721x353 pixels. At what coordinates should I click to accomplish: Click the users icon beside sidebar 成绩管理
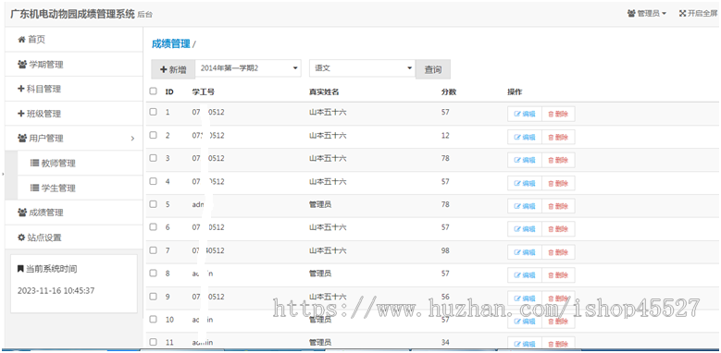tap(22, 213)
